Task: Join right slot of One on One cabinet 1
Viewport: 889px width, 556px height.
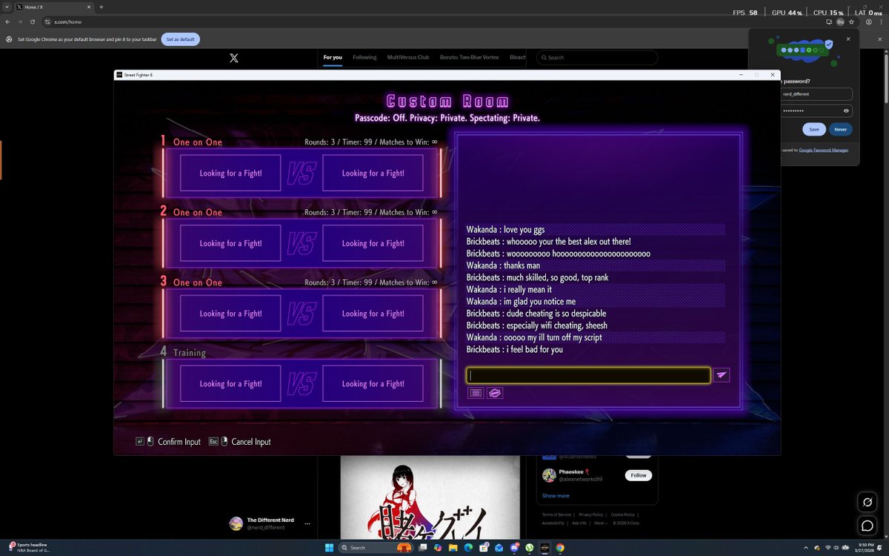Action: [373, 173]
